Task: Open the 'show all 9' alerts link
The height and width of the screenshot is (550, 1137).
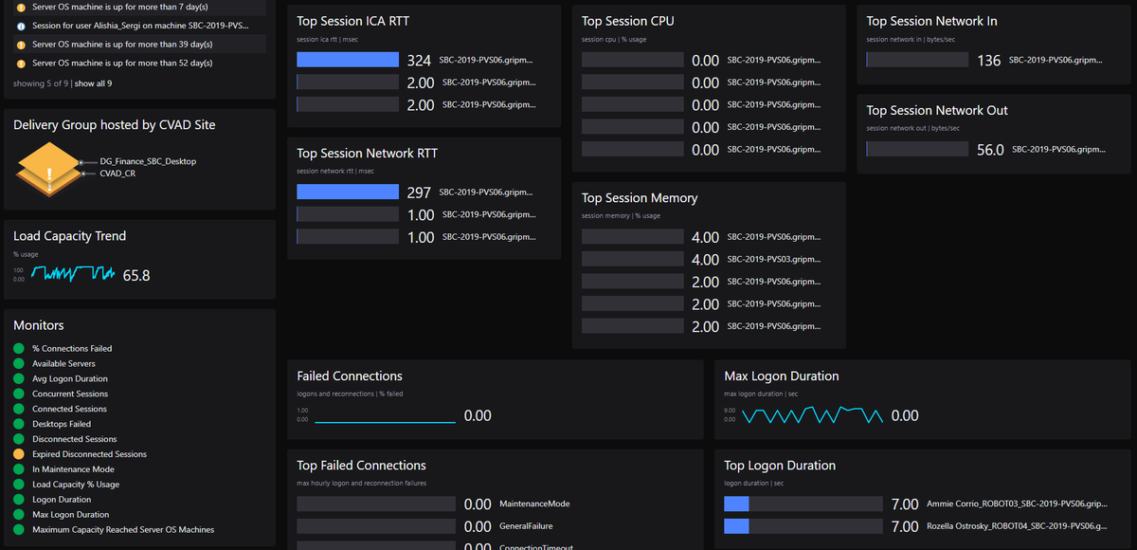Action: [94, 83]
